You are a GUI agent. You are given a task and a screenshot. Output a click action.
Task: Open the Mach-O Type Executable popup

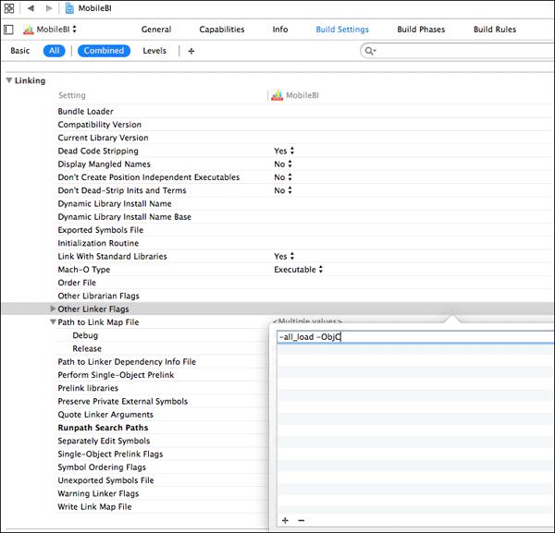[299, 270]
